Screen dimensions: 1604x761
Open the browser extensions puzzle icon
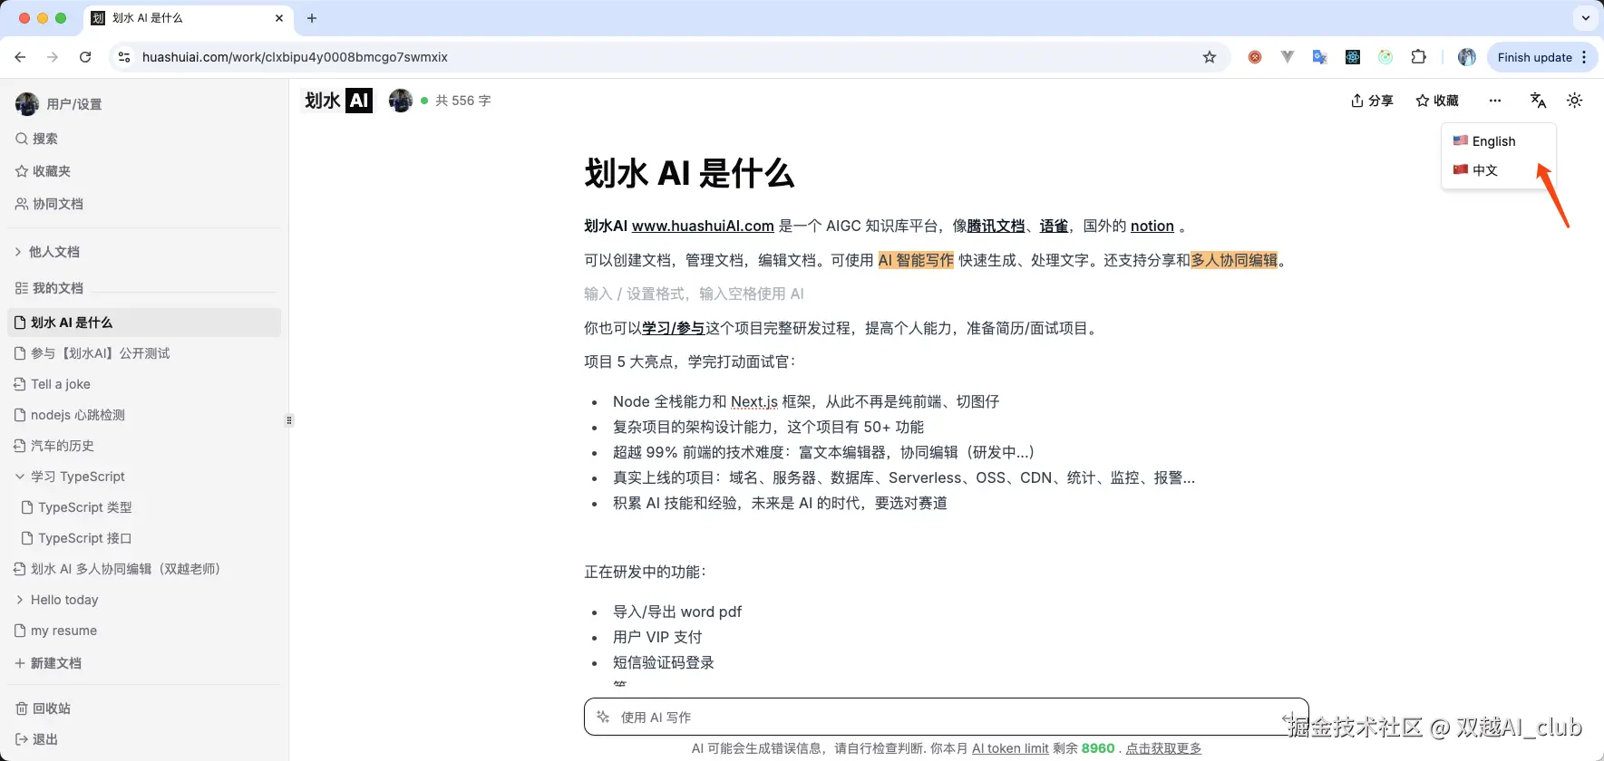pyautogui.click(x=1419, y=57)
